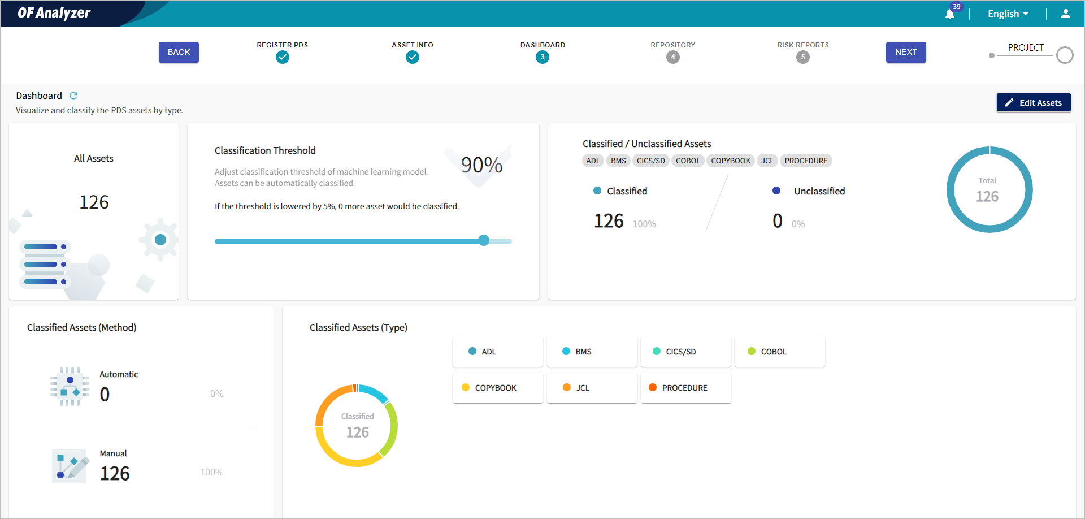This screenshot has height=519, width=1085.
Task: Click the Dashboard step number 3 circle
Action: click(x=542, y=57)
